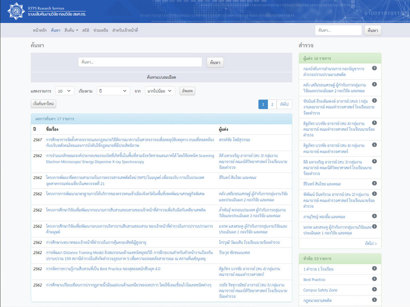Click the อัพเดต update button

(x=187, y=91)
